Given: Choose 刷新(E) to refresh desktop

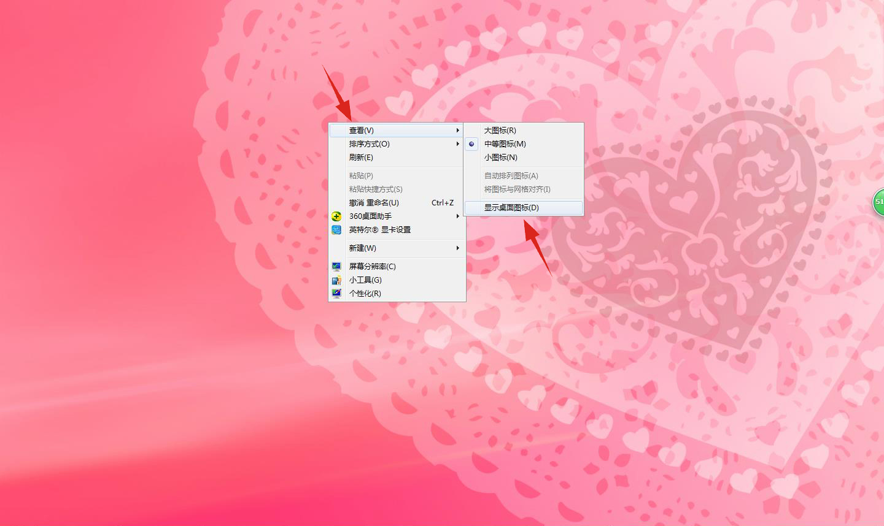Looking at the screenshot, I should pyautogui.click(x=397, y=158).
